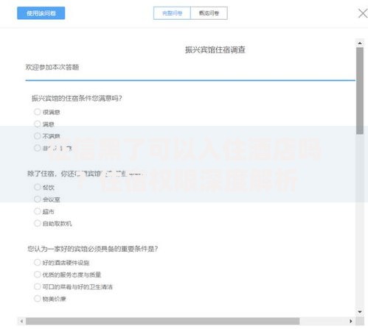Image resolution: width=368 pixels, height=329 pixels.
Task: Click the 欢迎参加本次答题 welcome text
Action: [52, 67]
